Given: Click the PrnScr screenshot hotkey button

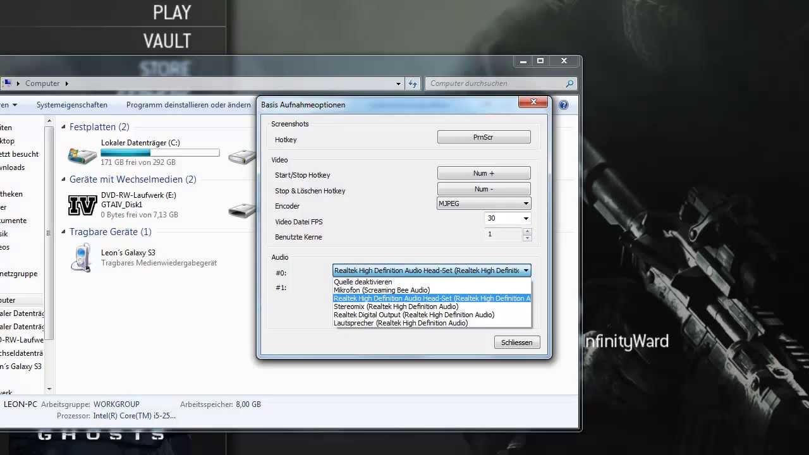Looking at the screenshot, I should (x=484, y=137).
